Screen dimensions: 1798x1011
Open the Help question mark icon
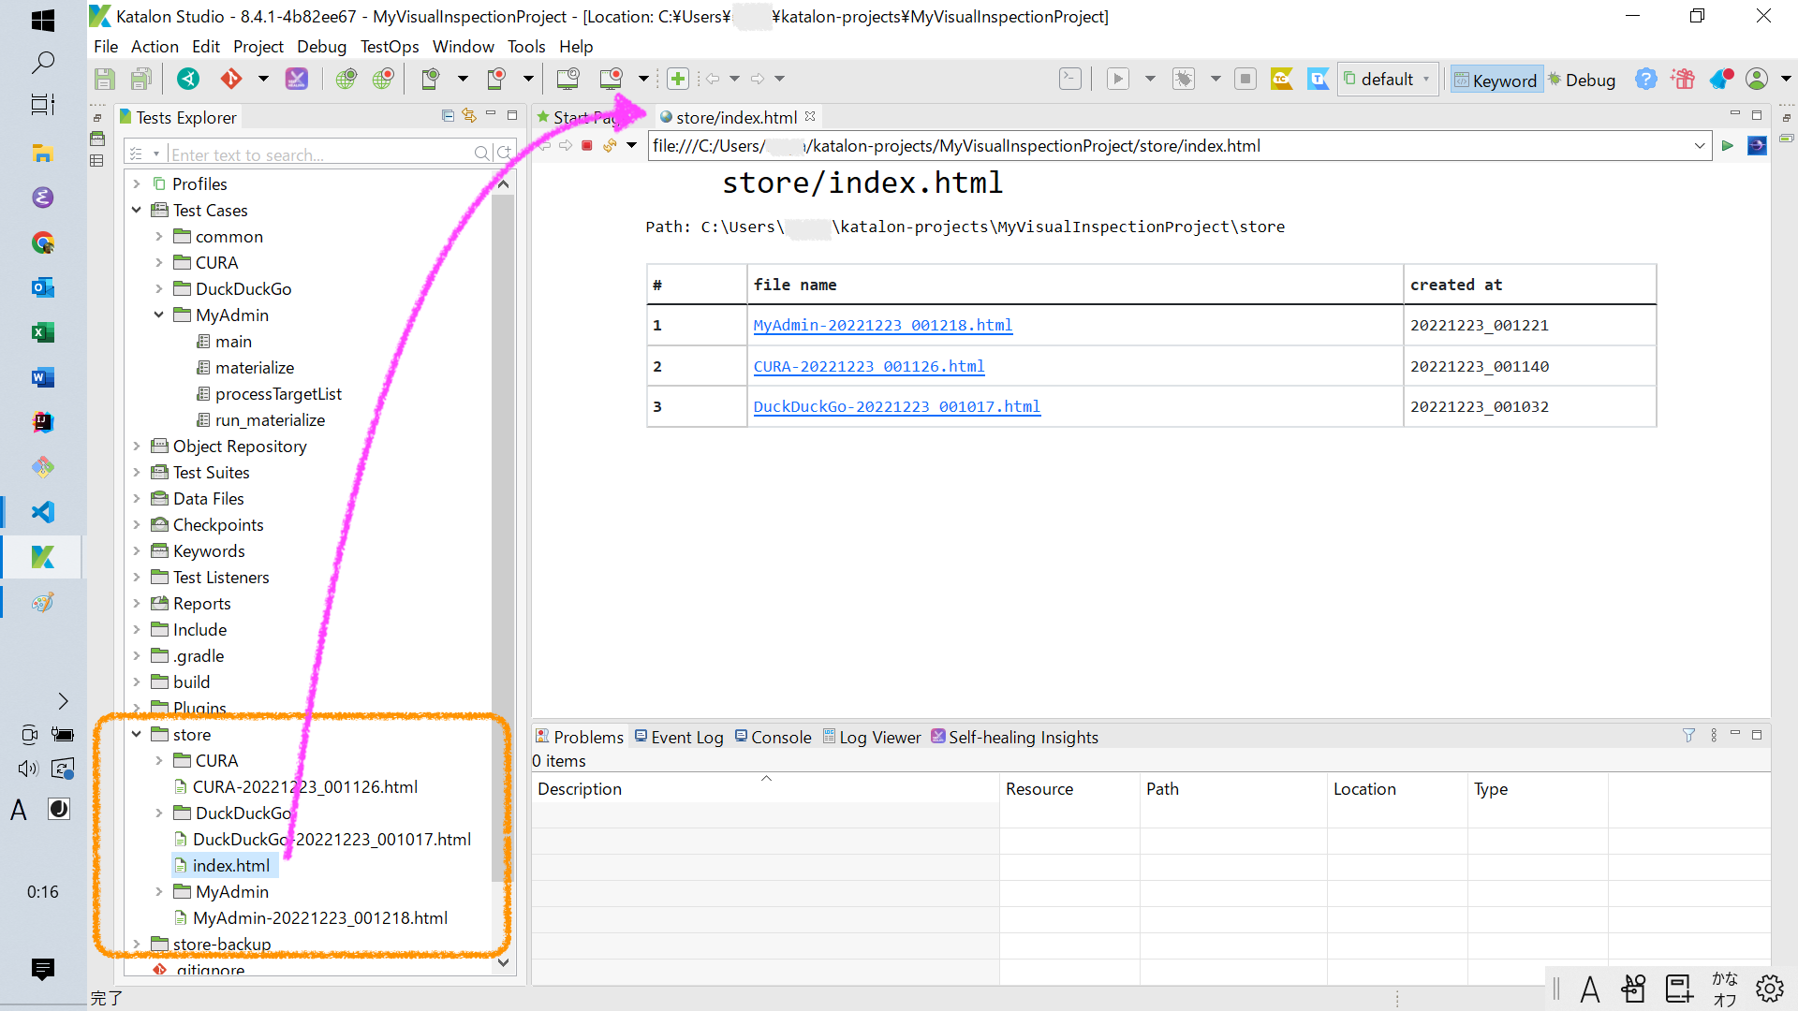click(1645, 79)
